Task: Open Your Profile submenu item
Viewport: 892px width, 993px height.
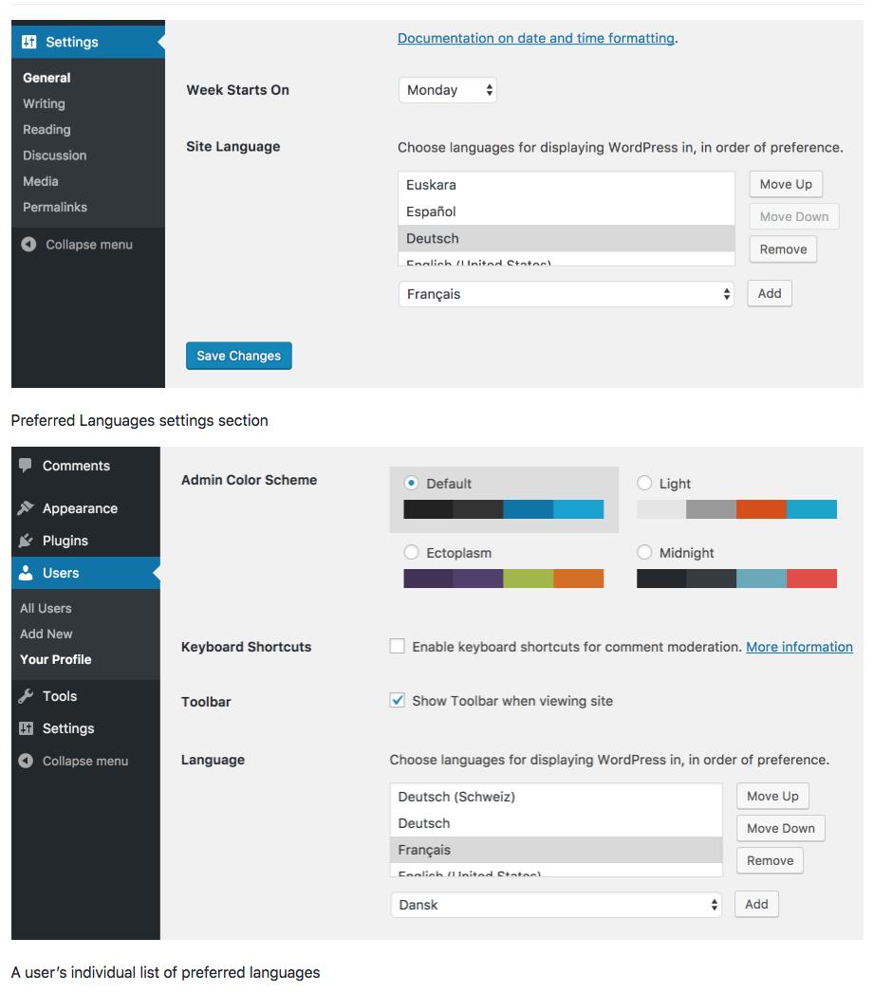Action: [x=56, y=659]
